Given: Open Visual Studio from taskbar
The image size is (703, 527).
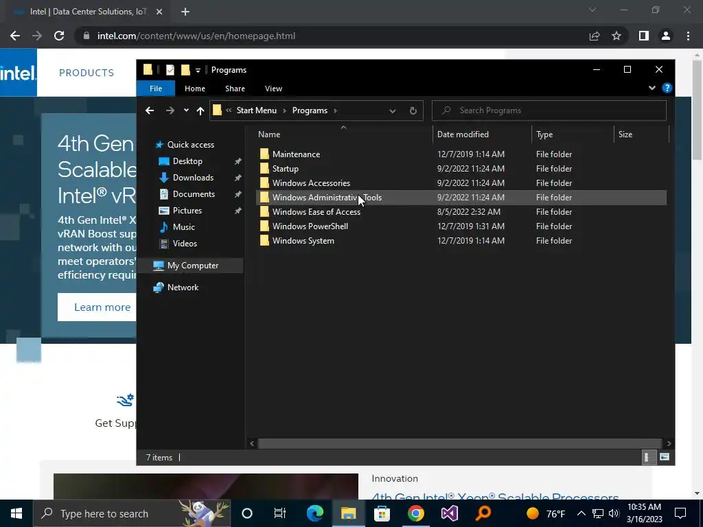Looking at the screenshot, I should [449, 513].
